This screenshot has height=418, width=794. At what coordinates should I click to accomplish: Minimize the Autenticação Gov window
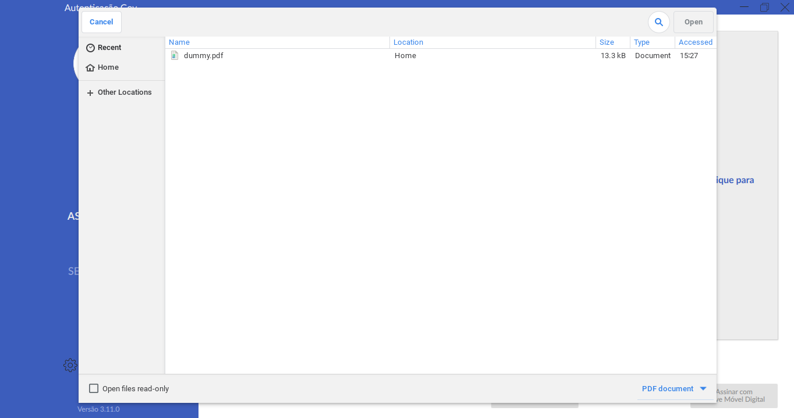[x=744, y=7]
